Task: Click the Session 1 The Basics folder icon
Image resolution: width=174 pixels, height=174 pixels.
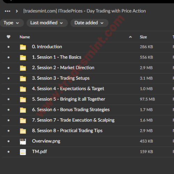Action: click(23, 57)
